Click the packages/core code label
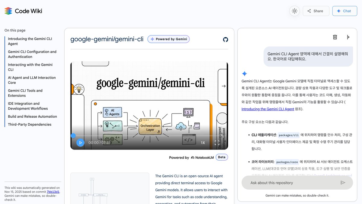Viewport: 362px width, 204px height. pos(287,162)
